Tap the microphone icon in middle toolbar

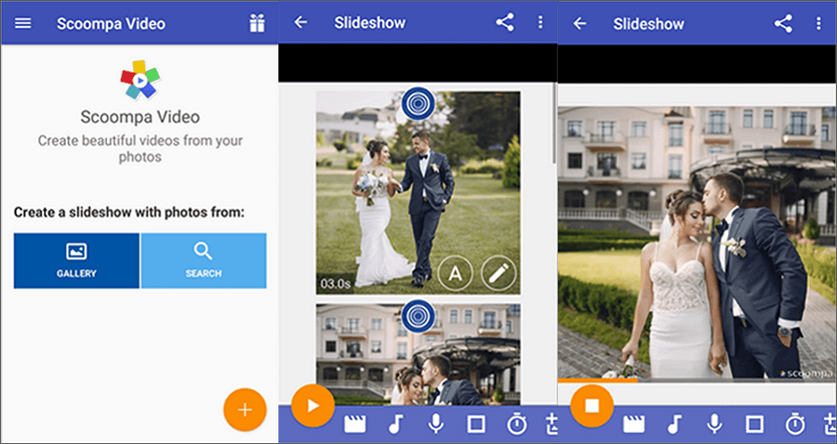(435, 424)
